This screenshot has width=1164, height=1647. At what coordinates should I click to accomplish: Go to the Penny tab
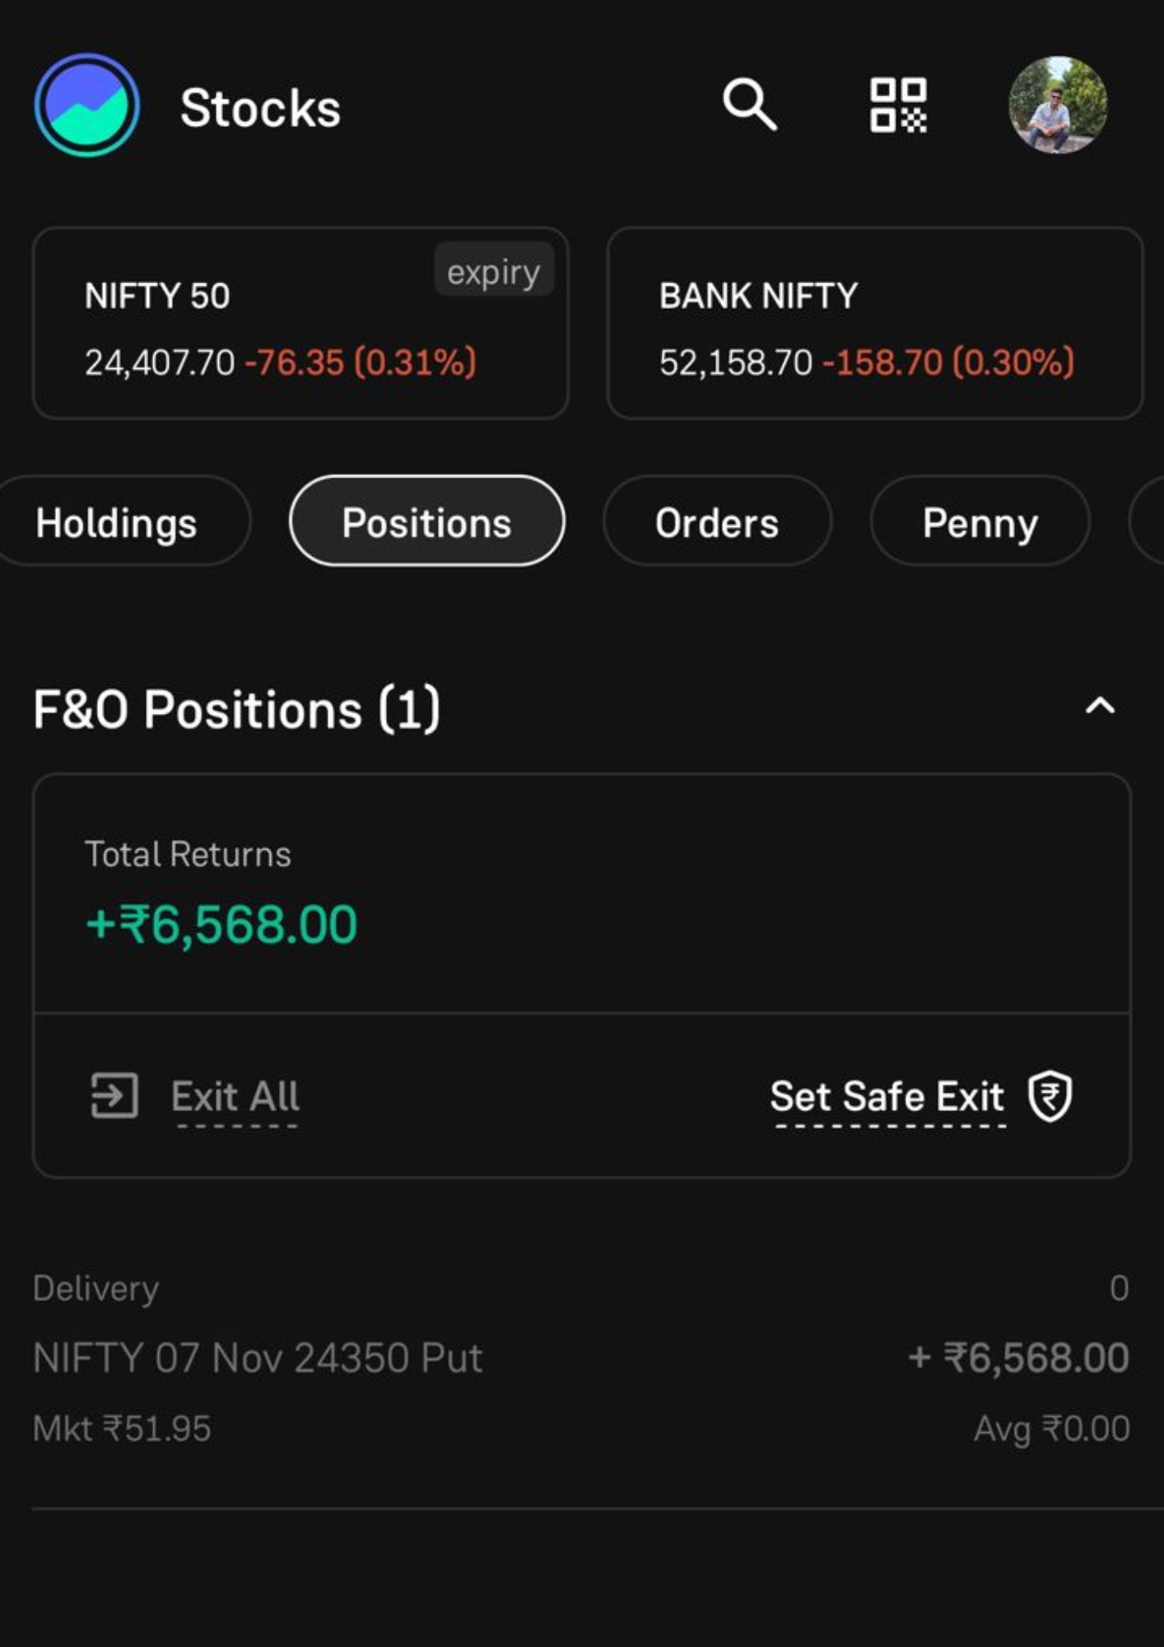(980, 521)
